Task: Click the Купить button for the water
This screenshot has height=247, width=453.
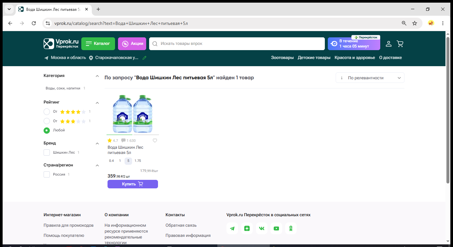Action: pos(133,184)
